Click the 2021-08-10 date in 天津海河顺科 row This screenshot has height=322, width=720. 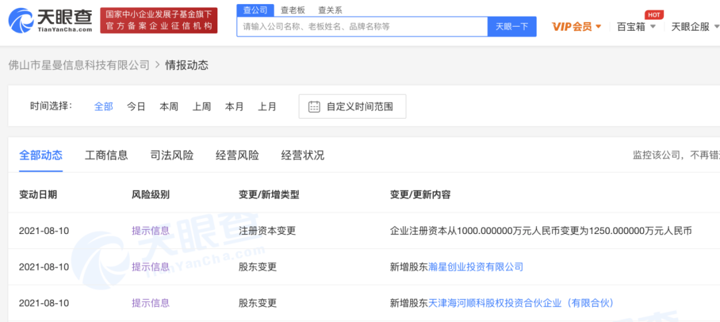44,303
